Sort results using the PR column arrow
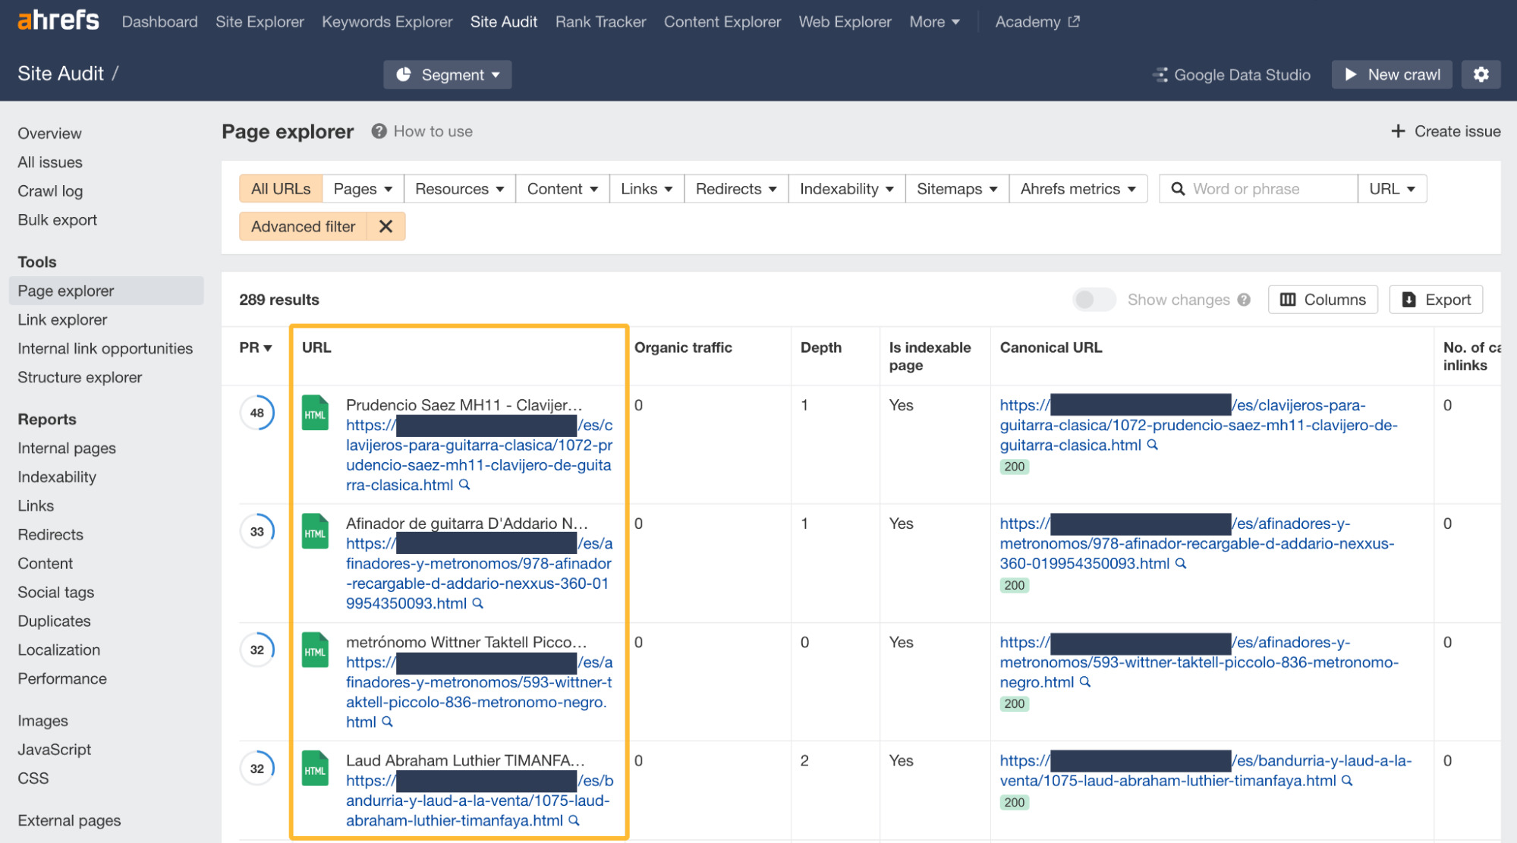This screenshot has height=843, width=1517. (x=266, y=348)
